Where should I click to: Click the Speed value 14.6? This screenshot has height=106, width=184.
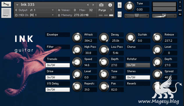point(87,65)
